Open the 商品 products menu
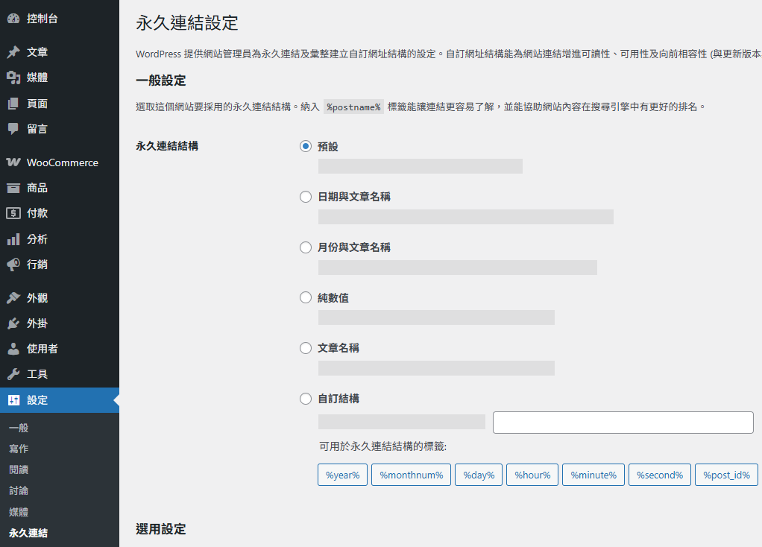The image size is (762, 547). tap(37, 188)
